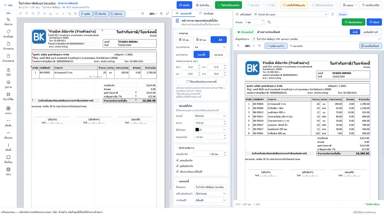Screen dimensions: 384x216
Task: Add a รูปภาพ image element
Action: click(8, 84)
